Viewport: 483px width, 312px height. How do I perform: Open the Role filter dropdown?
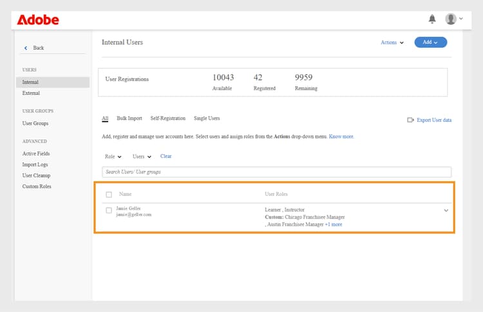pos(113,156)
